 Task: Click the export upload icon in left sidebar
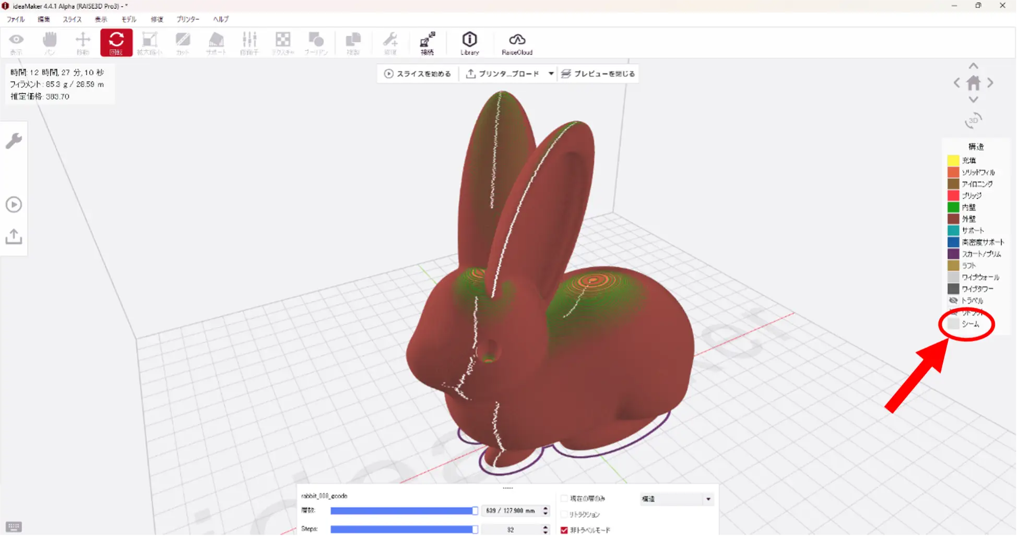(14, 237)
